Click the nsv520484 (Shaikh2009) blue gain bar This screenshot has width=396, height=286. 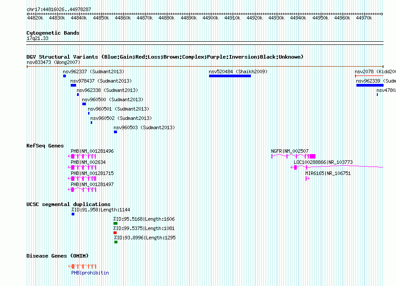tap(230, 76)
